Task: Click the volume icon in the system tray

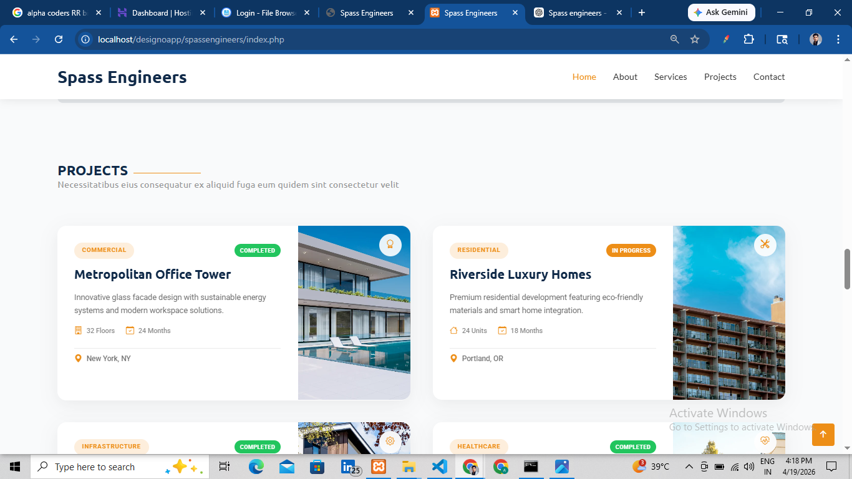Action: (749, 467)
